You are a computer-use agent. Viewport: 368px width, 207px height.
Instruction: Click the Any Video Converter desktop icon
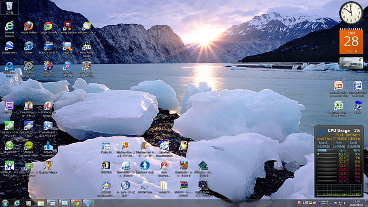(x=67, y=69)
